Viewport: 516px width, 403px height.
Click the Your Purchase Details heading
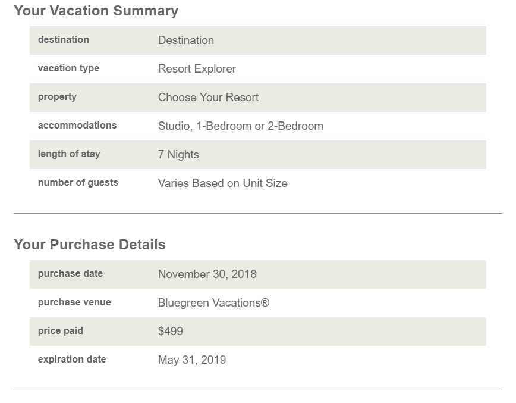click(90, 245)
